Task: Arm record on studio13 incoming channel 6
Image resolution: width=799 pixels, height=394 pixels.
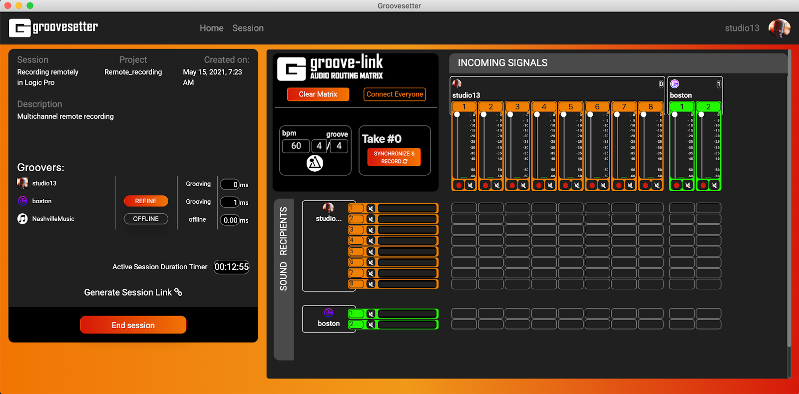Action: (x=592, y=185)
